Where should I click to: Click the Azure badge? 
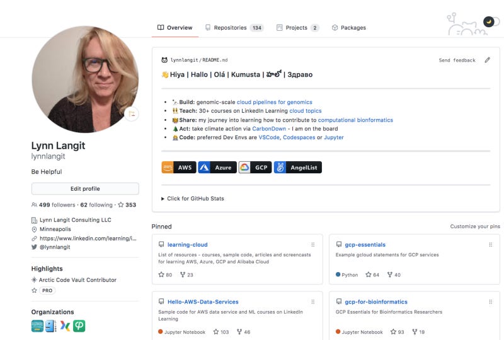[217, 167]
